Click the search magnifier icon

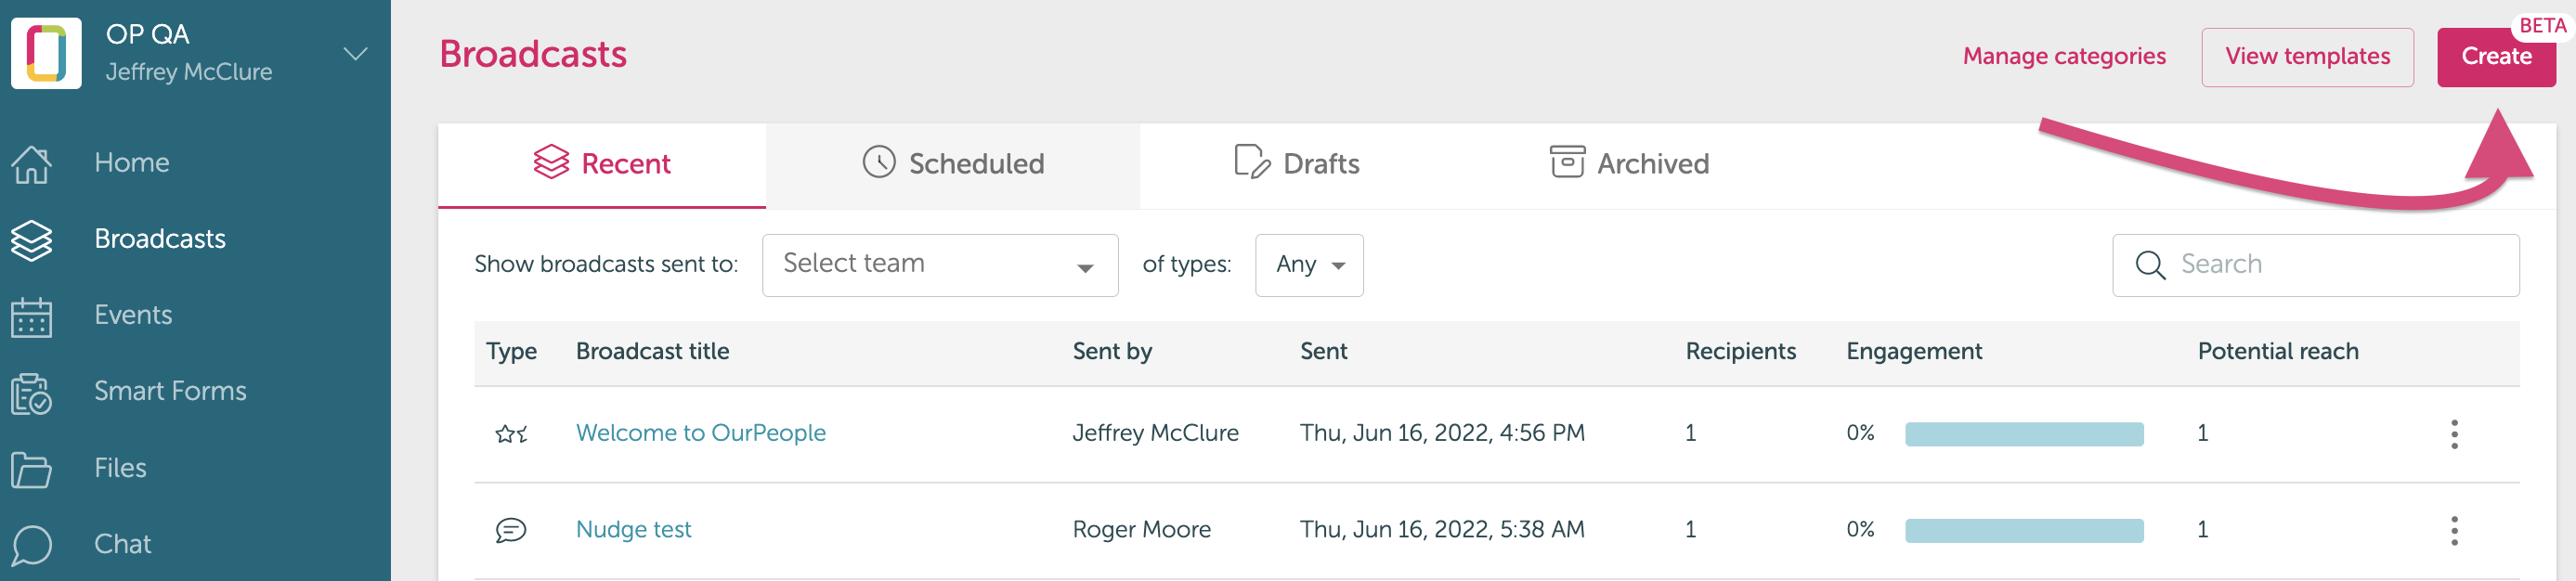tap(2150, 265)
